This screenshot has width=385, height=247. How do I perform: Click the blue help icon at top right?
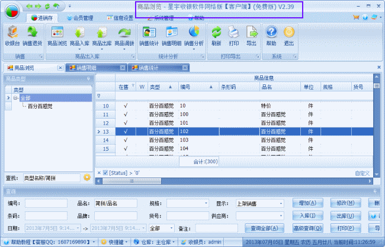pos(365,17)
